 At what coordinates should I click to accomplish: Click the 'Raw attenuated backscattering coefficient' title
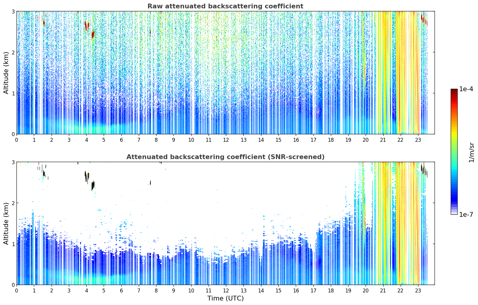point(225,6)
